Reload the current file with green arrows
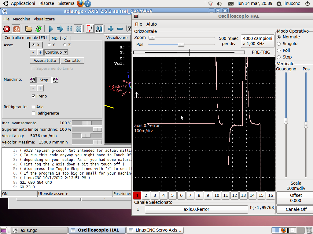This screenshot has height=234, width=313. click(38, 29)
